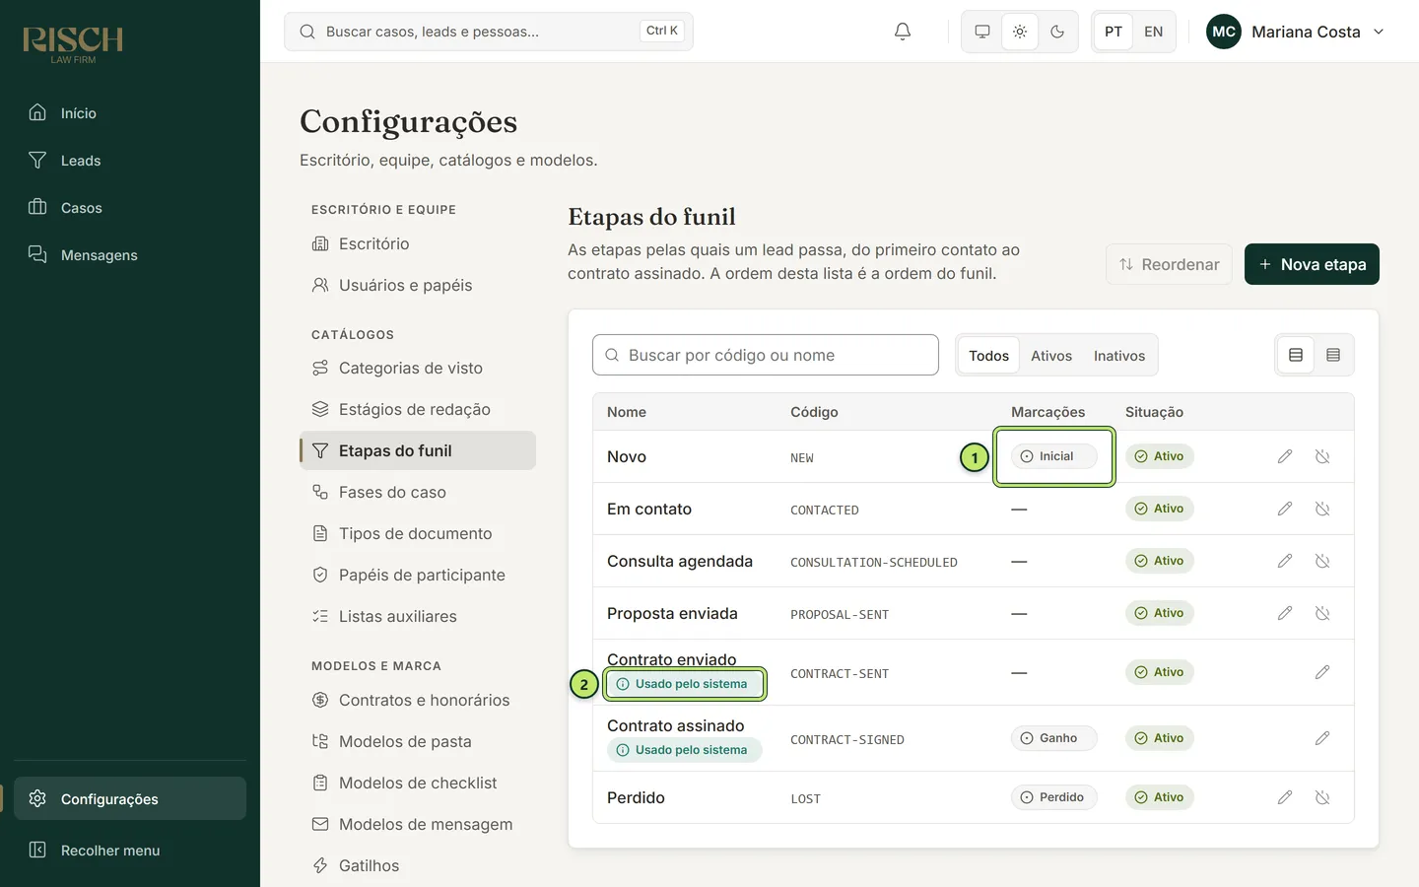Deactivate the Proposta enviada stage
Screen dimensions: 1419x887
click(x=1322, y=613)
